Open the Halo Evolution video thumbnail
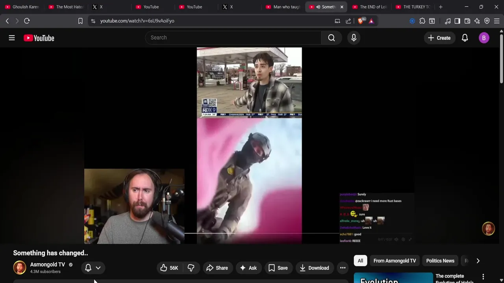The image size is (504, 283). tap(393, 277)
